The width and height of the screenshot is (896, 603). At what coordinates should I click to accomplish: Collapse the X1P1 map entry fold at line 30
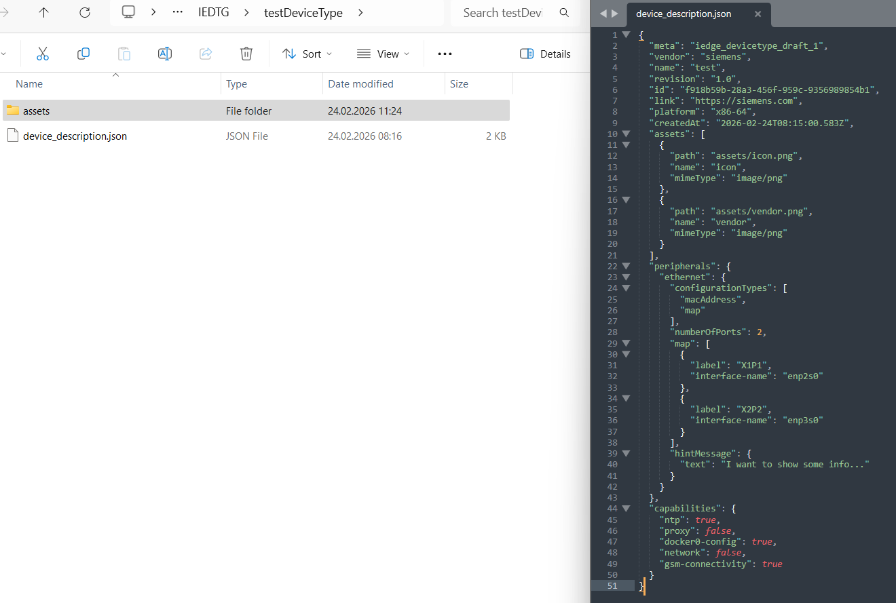[x=626, y=354]
